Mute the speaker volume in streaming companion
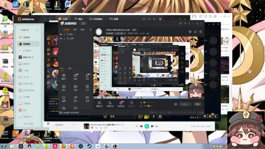 (141, 106)
